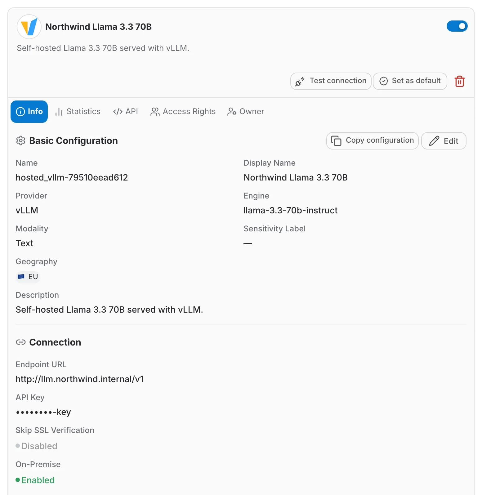The height and width of the screenshot is (495, 482).
Task: Click the vLLM model logo avatar
Action: (x=29, y=27)
